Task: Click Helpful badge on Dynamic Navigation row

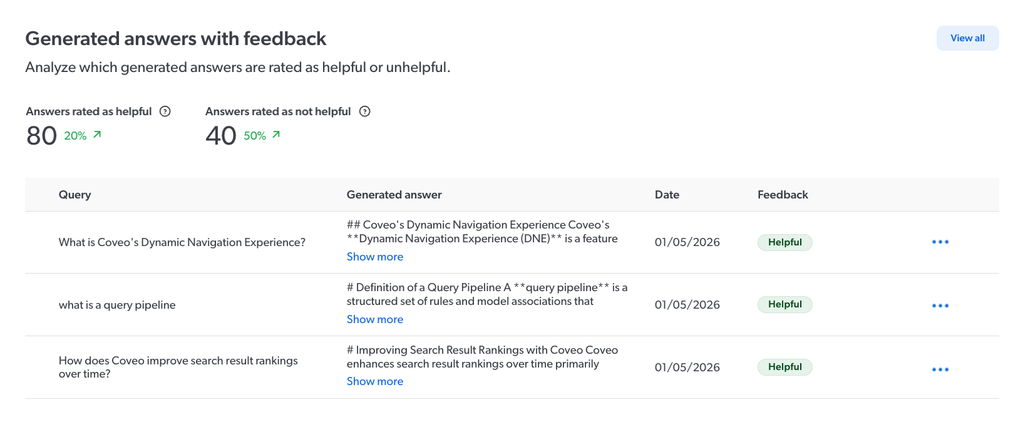Action: click(784, 242)
